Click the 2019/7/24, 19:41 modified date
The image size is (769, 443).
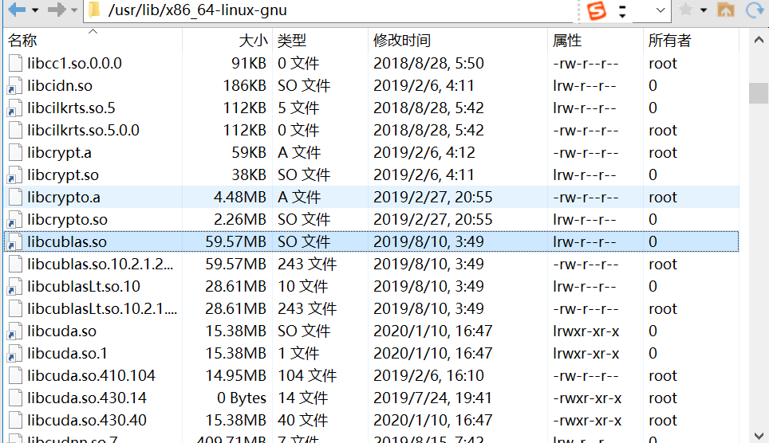pos(432,398)
